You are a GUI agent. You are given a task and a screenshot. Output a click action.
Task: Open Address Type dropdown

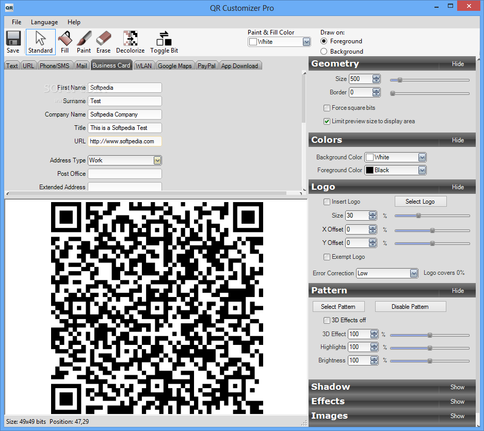(x=157, y=160)
